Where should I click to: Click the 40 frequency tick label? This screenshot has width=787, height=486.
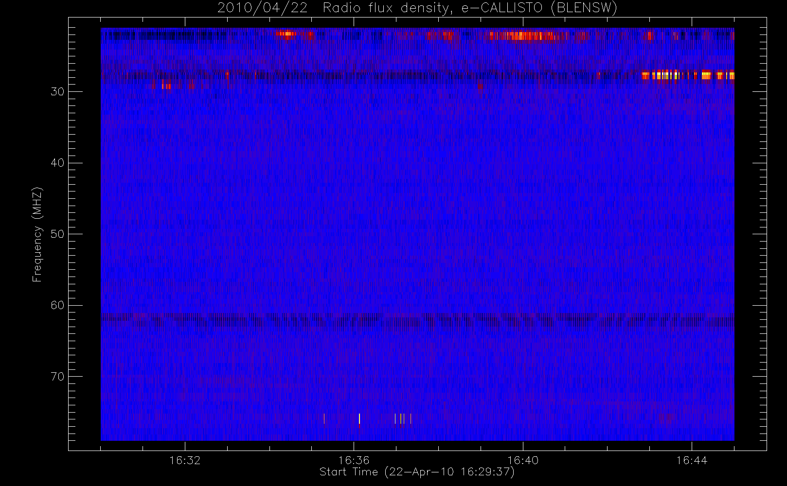(57, 163)
